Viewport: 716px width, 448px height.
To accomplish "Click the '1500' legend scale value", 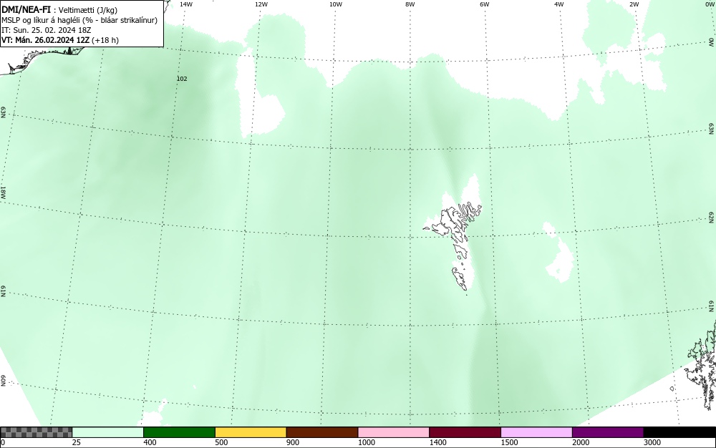I will tap(509, 442).
